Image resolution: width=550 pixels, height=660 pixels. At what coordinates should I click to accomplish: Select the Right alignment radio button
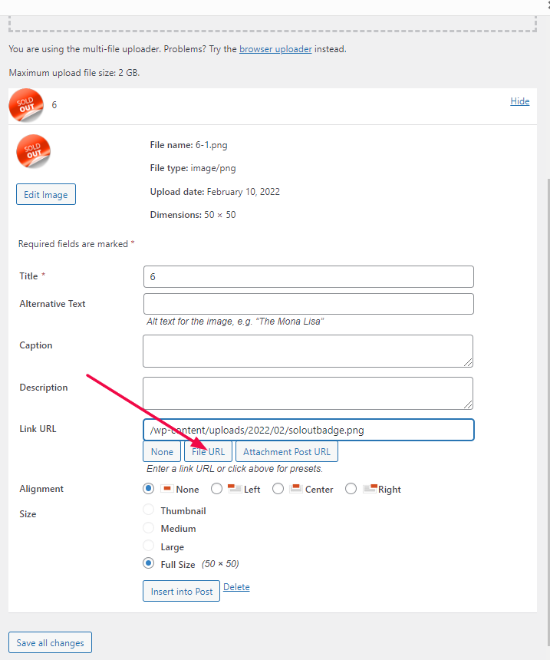click(x=351, y=489)
